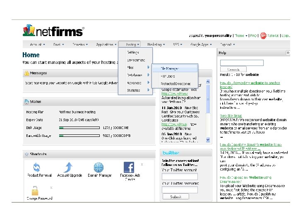Click the Hosting Plan value text

(77, 112)
